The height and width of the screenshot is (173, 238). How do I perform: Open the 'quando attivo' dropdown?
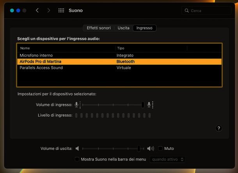[x=167, y=159]
